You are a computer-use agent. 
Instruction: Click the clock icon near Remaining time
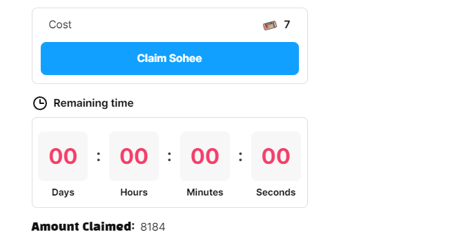coord(40,103)
